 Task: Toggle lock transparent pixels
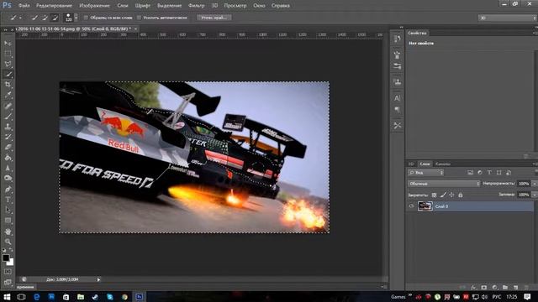pos(434,195)
